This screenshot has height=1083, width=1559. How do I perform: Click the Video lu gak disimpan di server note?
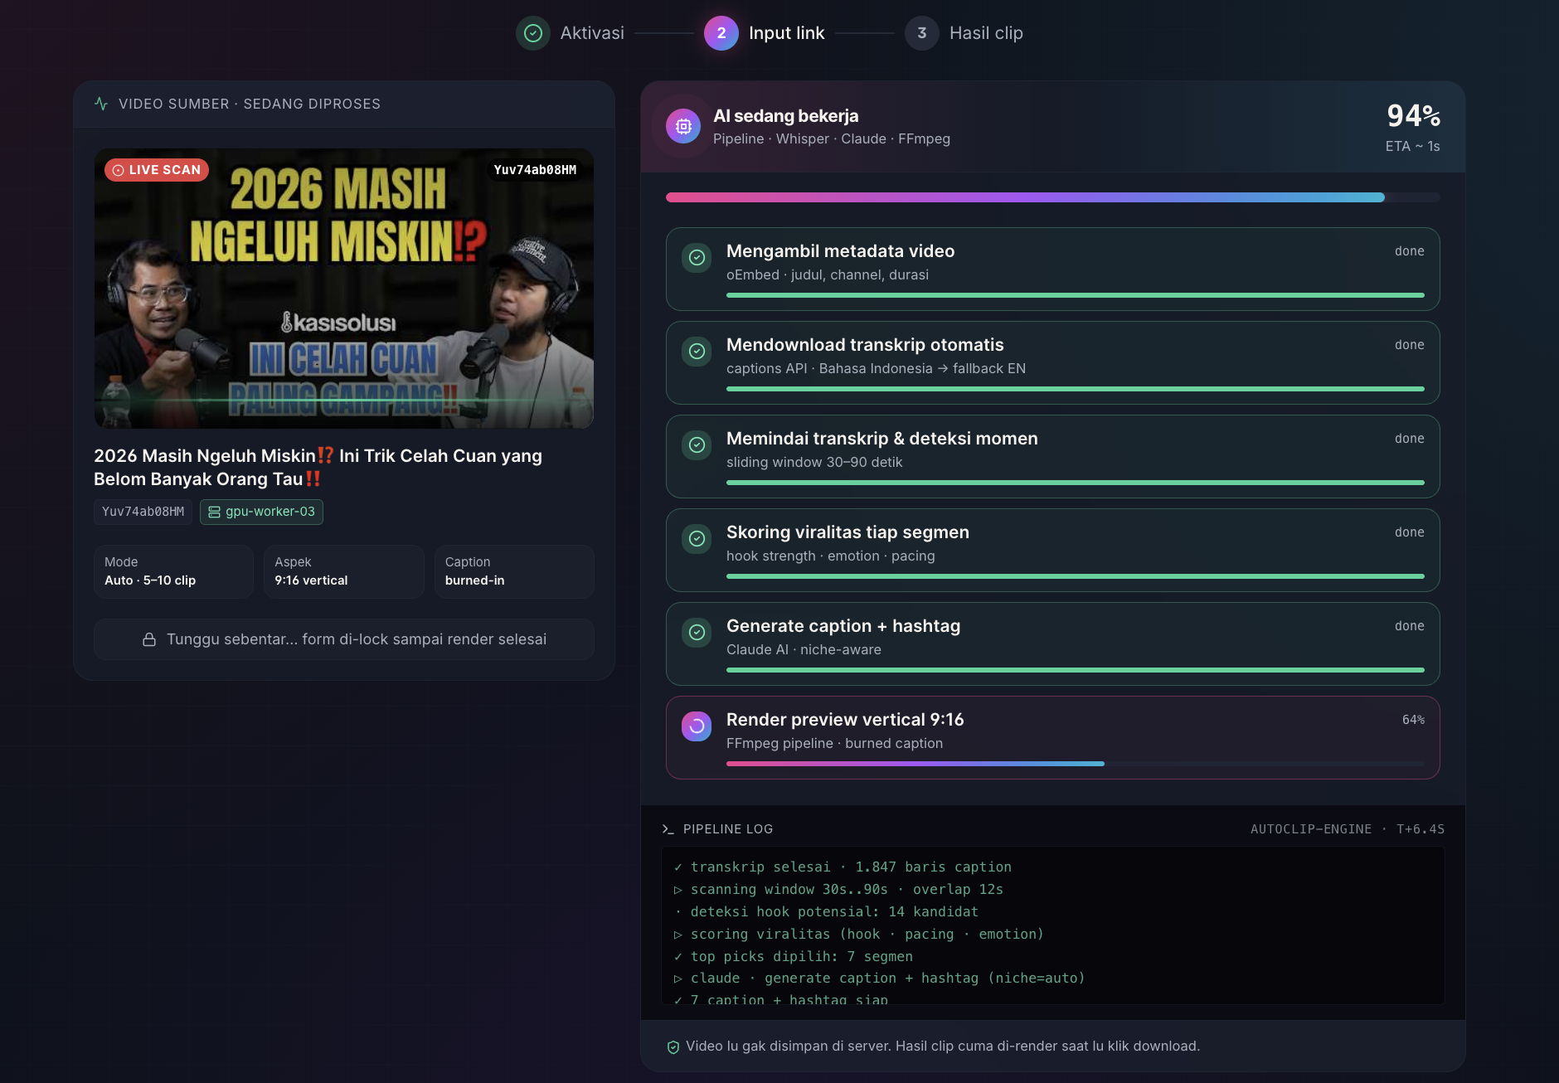pyautogui.click(x=943, y=1047)
